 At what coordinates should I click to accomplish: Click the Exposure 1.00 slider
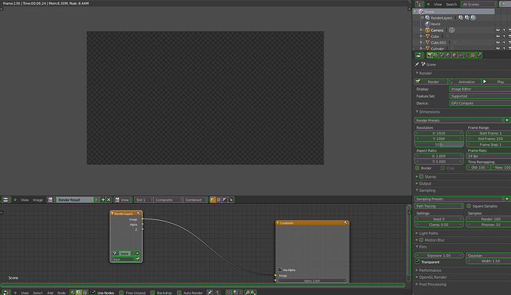[438, 255]
